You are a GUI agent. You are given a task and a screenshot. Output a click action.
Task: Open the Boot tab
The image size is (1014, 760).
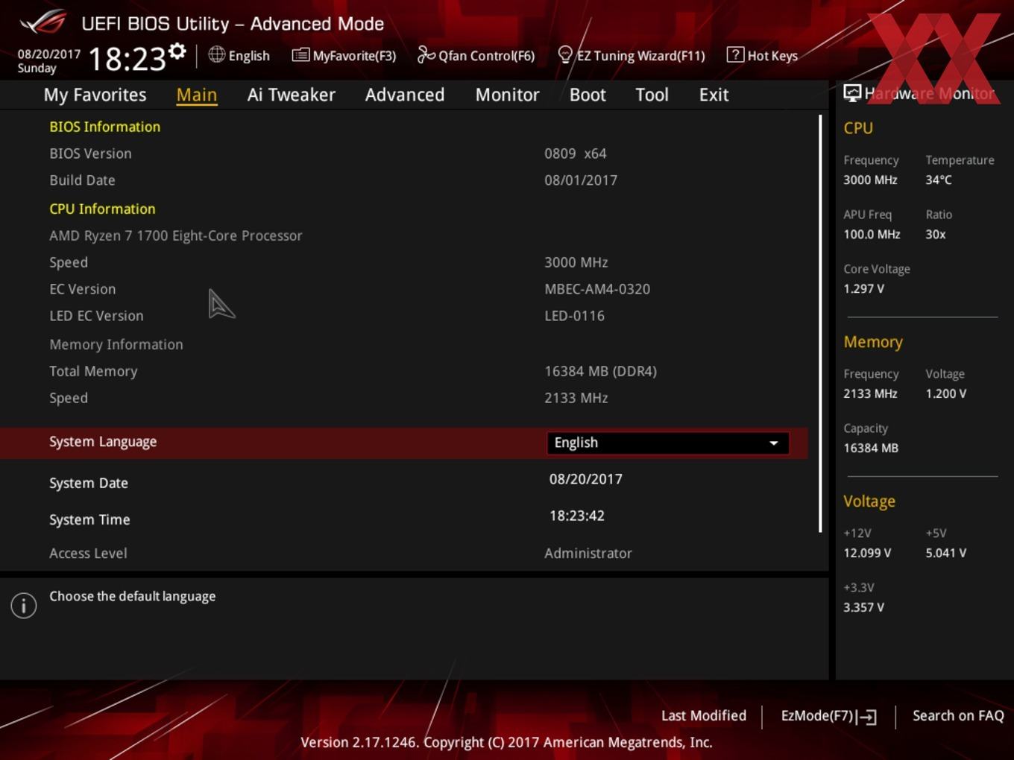point(588,95)
